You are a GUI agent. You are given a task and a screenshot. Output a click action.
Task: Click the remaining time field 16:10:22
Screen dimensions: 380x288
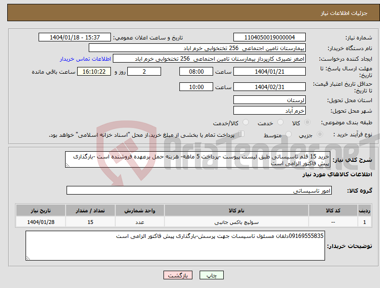(x=94, y=72)
